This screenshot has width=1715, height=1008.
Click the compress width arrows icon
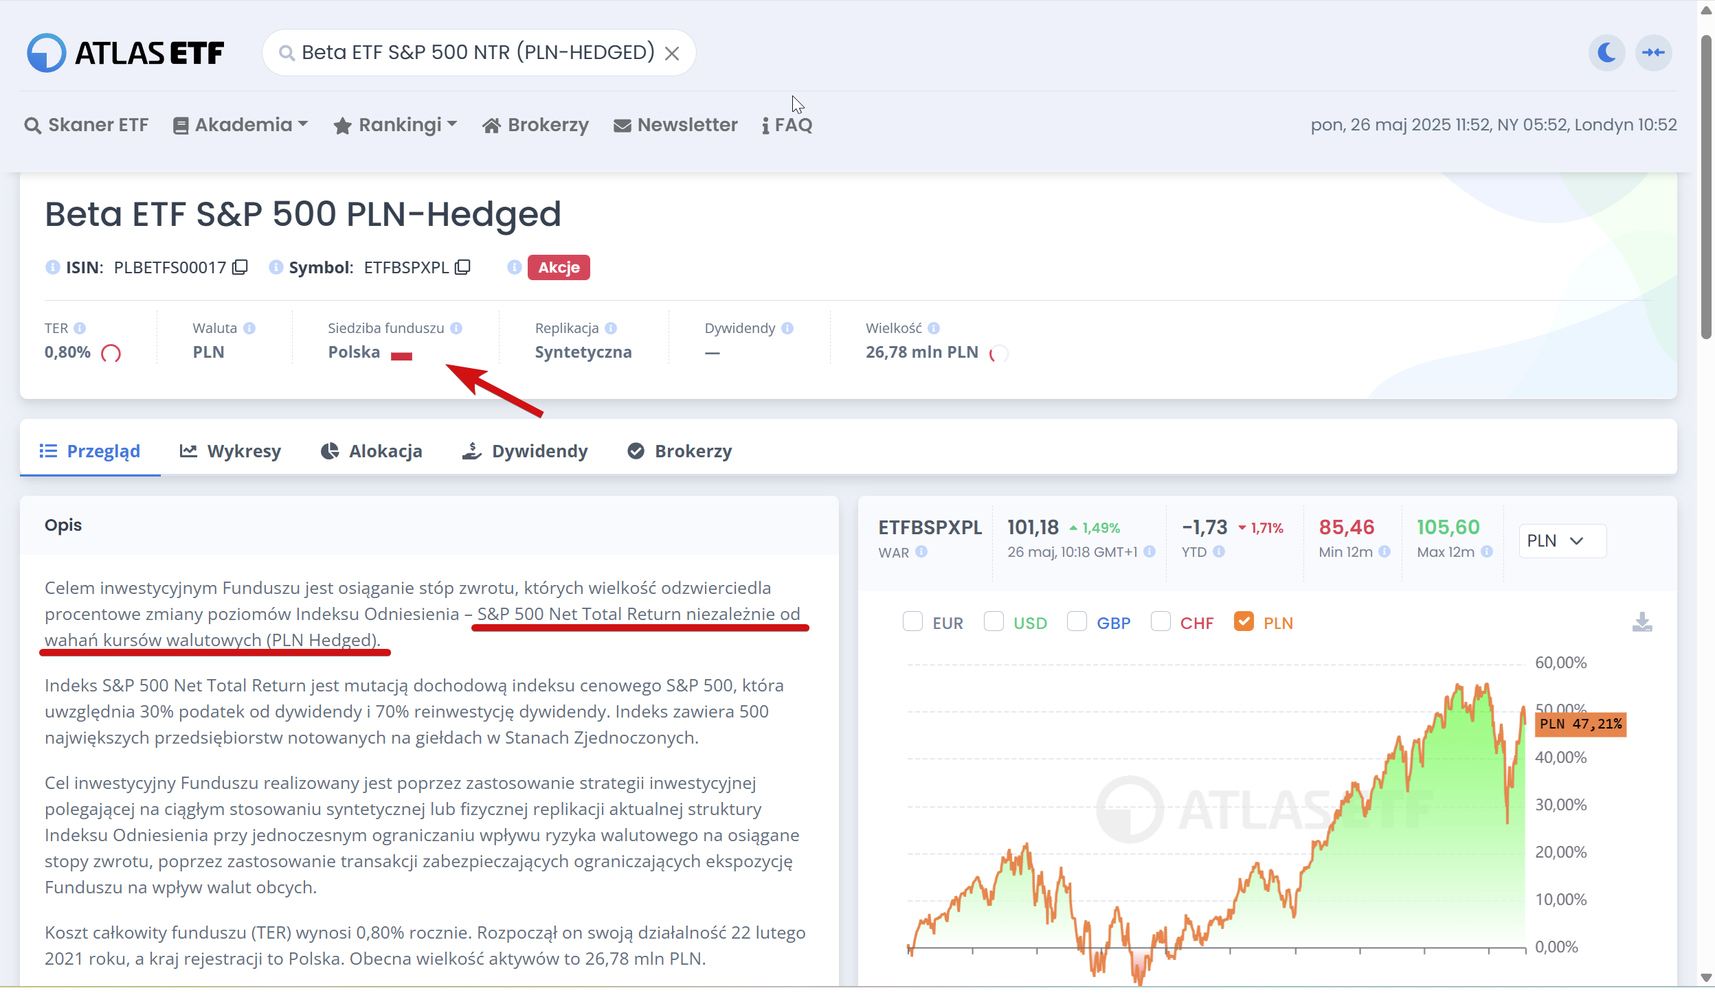1653,53
